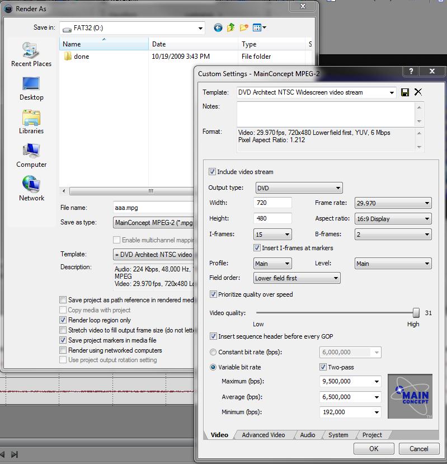Screen dimensions: 447x464
Task: Open the Render As Template dropdown
Action: 153,255
